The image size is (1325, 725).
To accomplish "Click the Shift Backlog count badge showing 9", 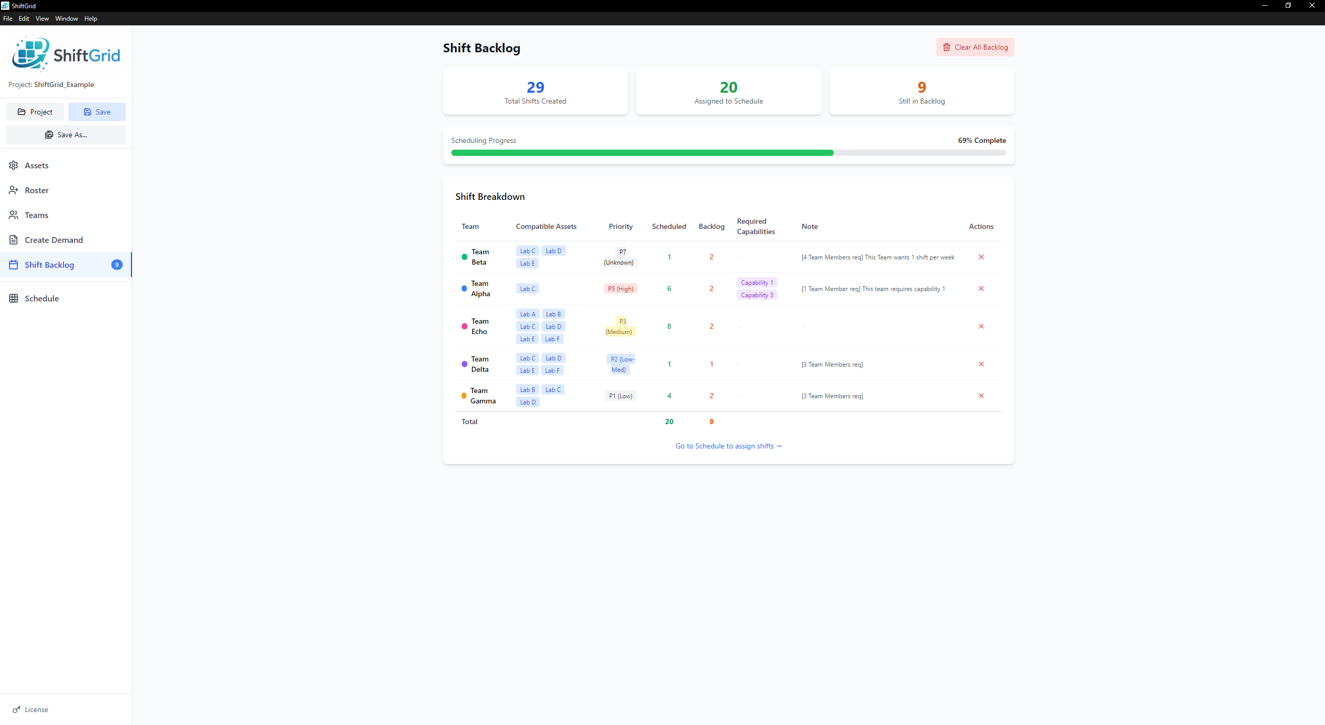I will coord(117,265).
